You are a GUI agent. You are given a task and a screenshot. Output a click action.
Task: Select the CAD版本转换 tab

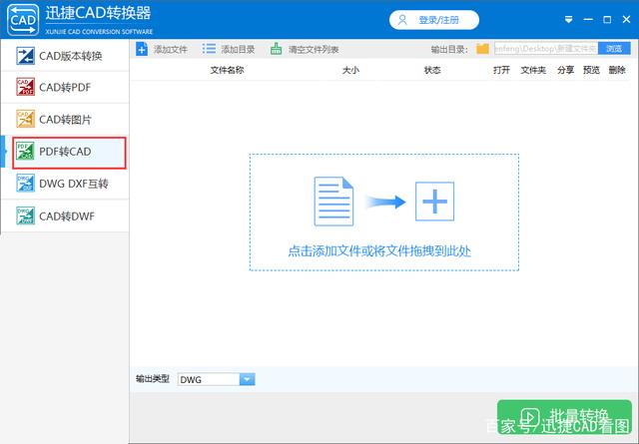[x=65, y=56]
